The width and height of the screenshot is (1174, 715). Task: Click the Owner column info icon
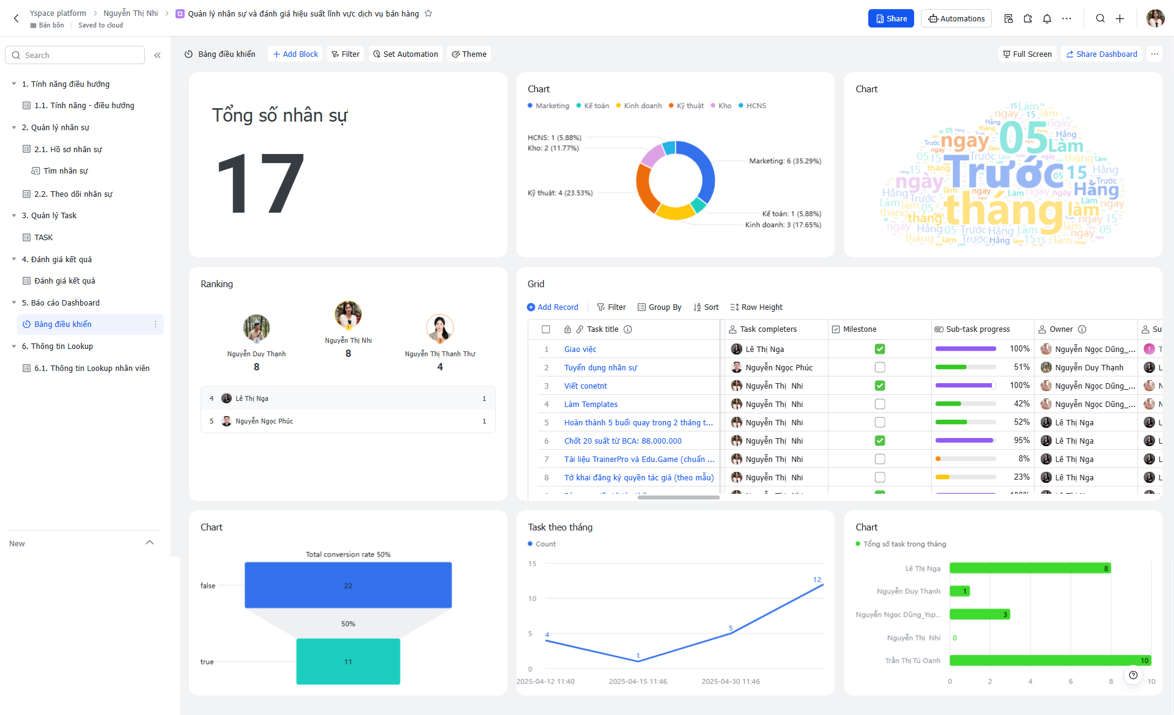(1082, 329)
